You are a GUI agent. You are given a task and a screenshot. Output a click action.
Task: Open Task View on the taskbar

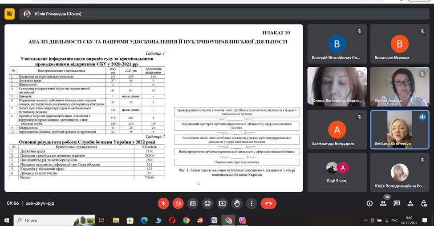[x=101, y=221]
